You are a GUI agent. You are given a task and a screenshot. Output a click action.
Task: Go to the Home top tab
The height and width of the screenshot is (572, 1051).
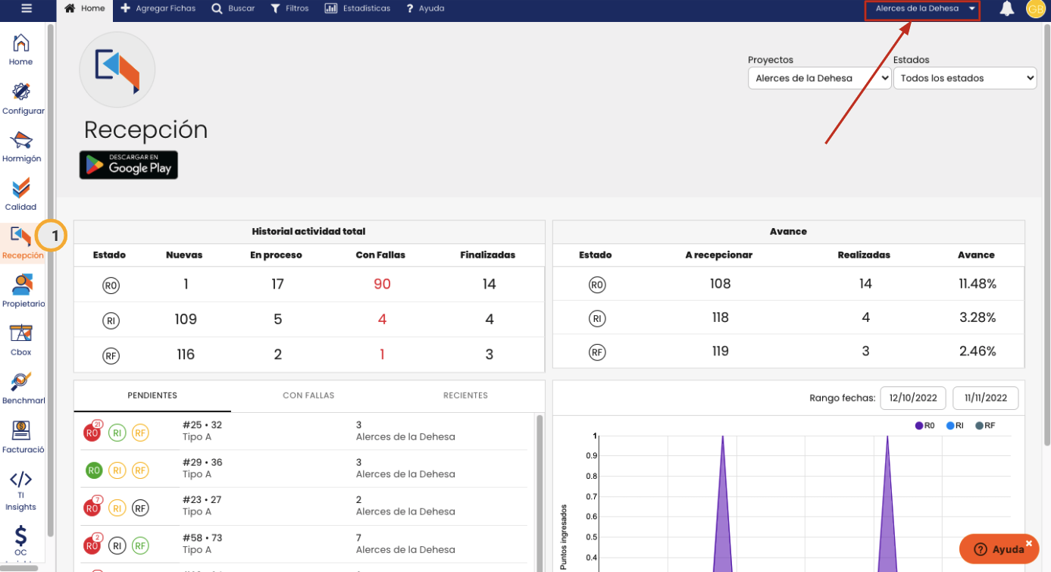pyautogui.click(x=85, y=9)
